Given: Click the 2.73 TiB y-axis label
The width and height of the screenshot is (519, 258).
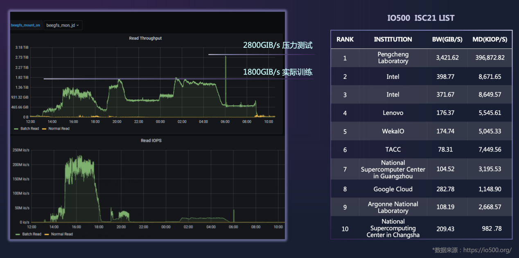Looking at the screenshot, I should coord(21,57).
